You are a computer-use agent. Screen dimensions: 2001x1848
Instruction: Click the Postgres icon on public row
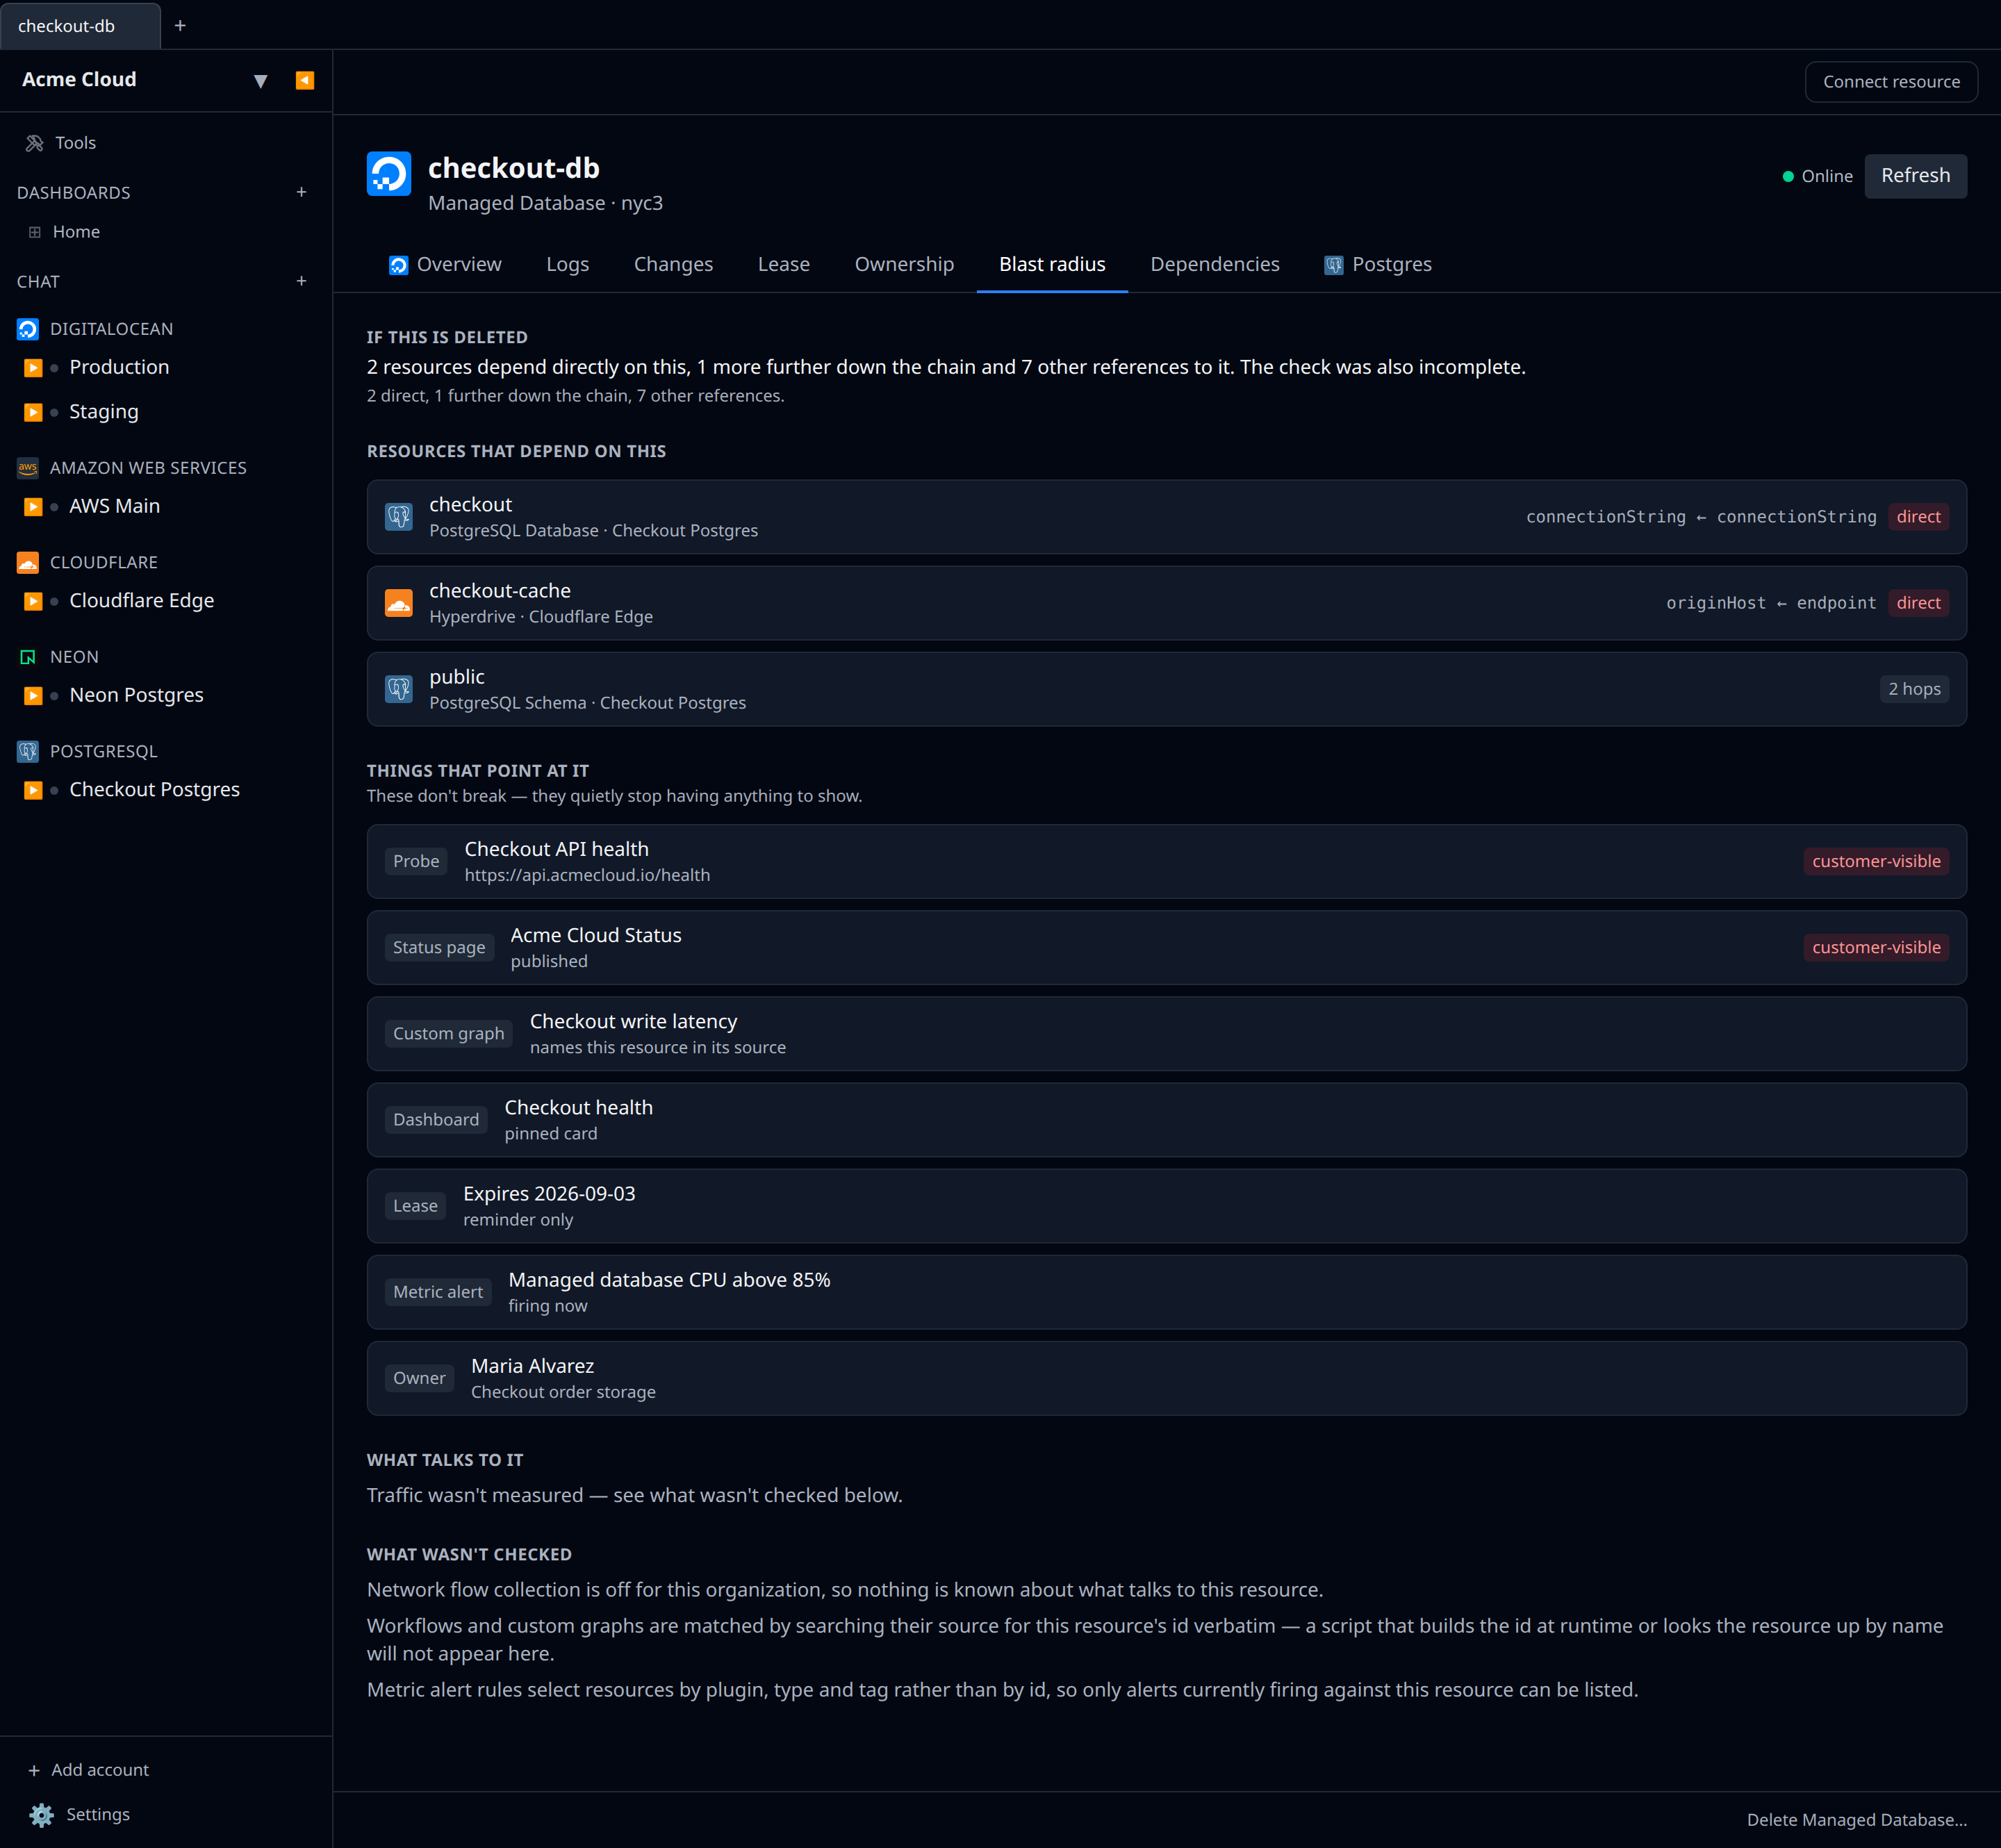point(399,689)
